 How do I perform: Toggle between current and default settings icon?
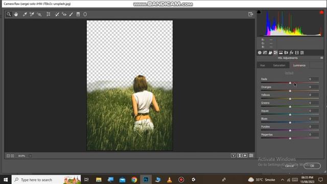(251, 155)
